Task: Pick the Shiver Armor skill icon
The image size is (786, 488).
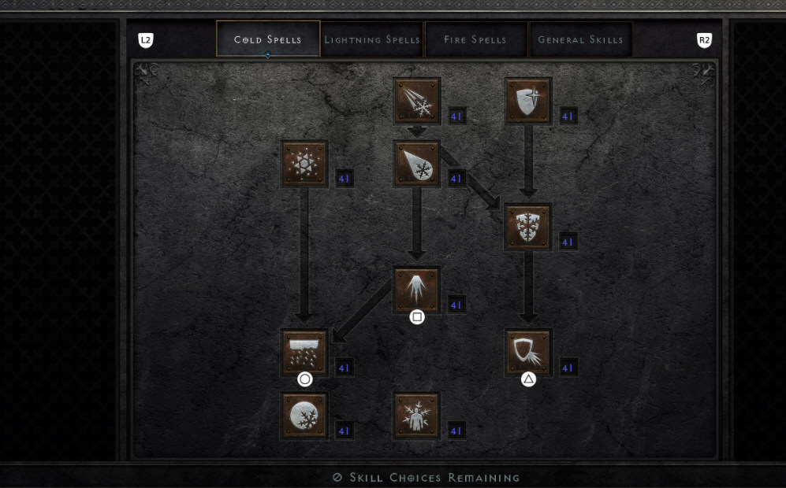Action: [x=528, y=227]
